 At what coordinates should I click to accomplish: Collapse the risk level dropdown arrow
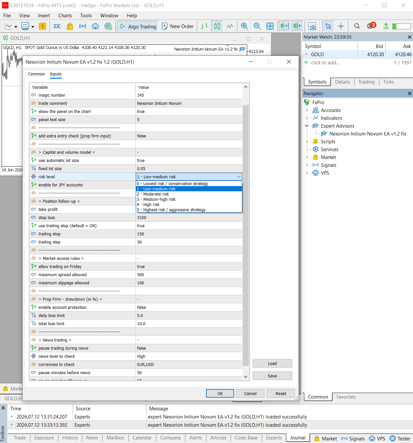(x=239, y=177)
